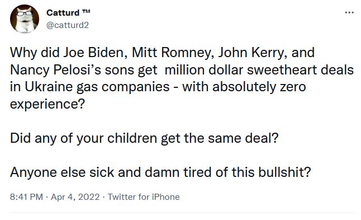Screen dimensions: 361x220
Task: Click "sweetheart deals" in the tweet
Action: coord(300,69)
